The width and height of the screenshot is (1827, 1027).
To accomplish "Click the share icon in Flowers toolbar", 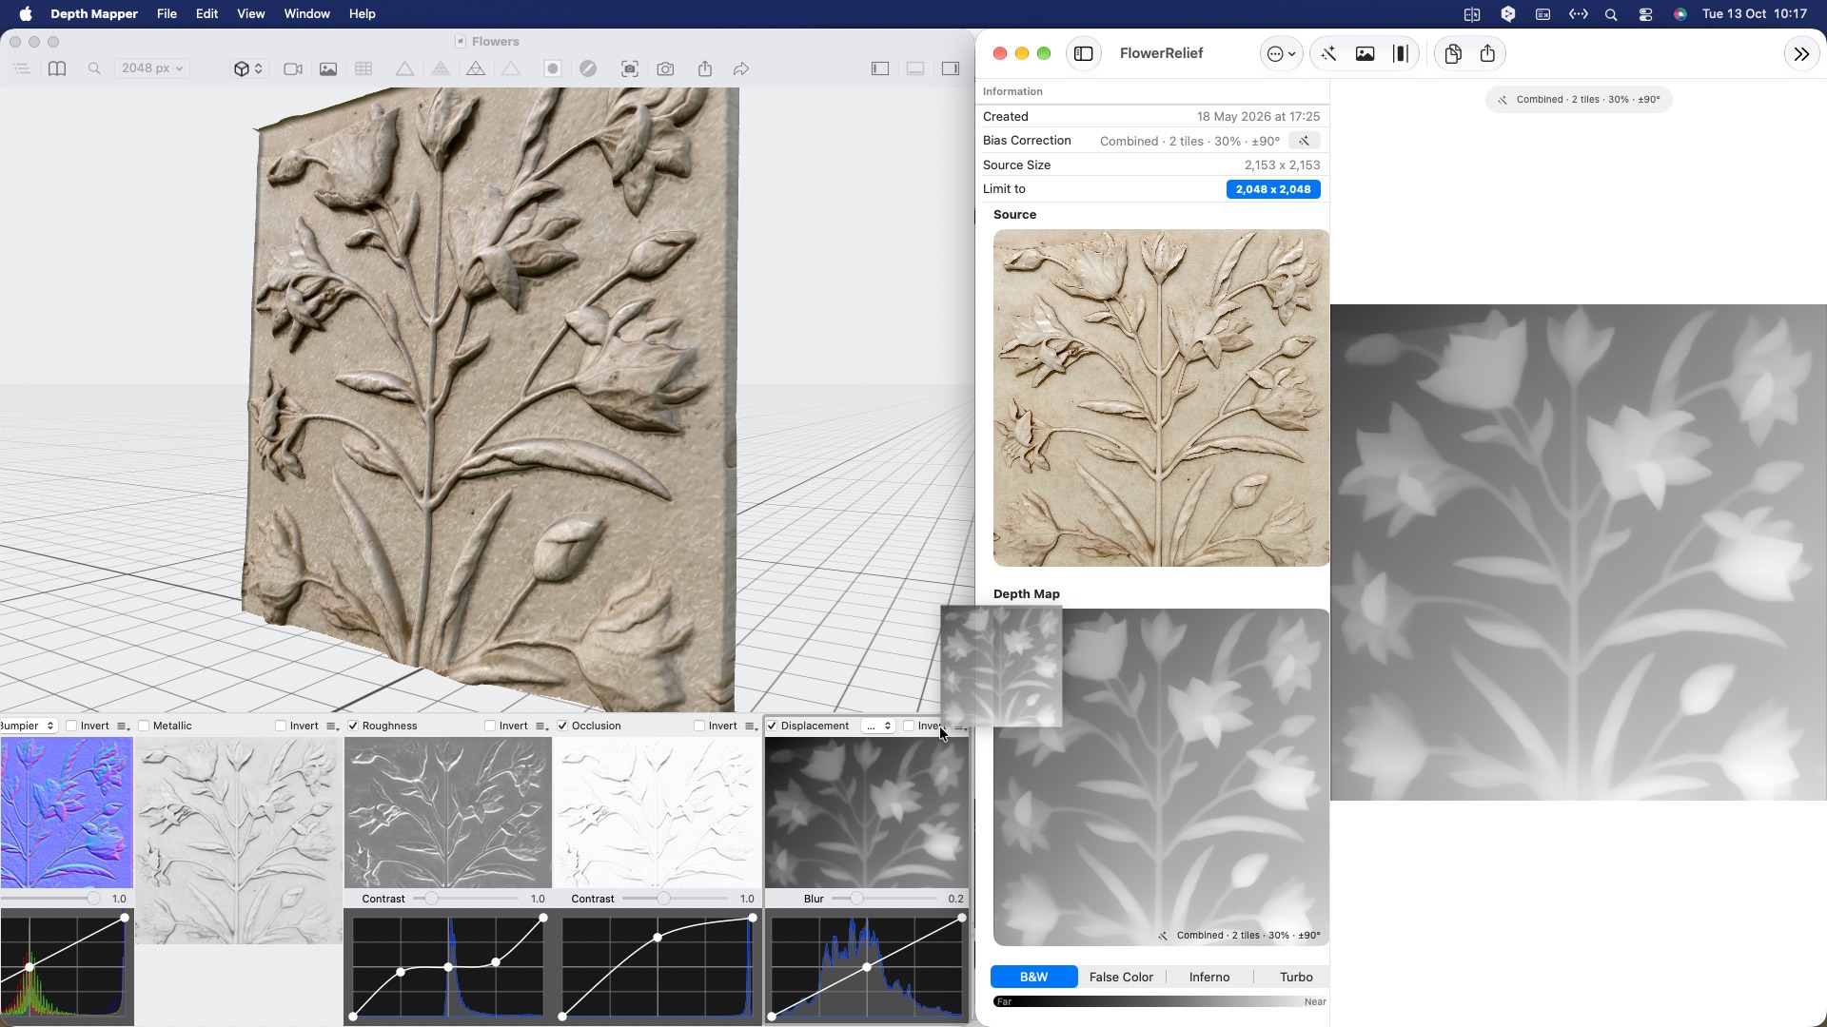I will 705,68.
